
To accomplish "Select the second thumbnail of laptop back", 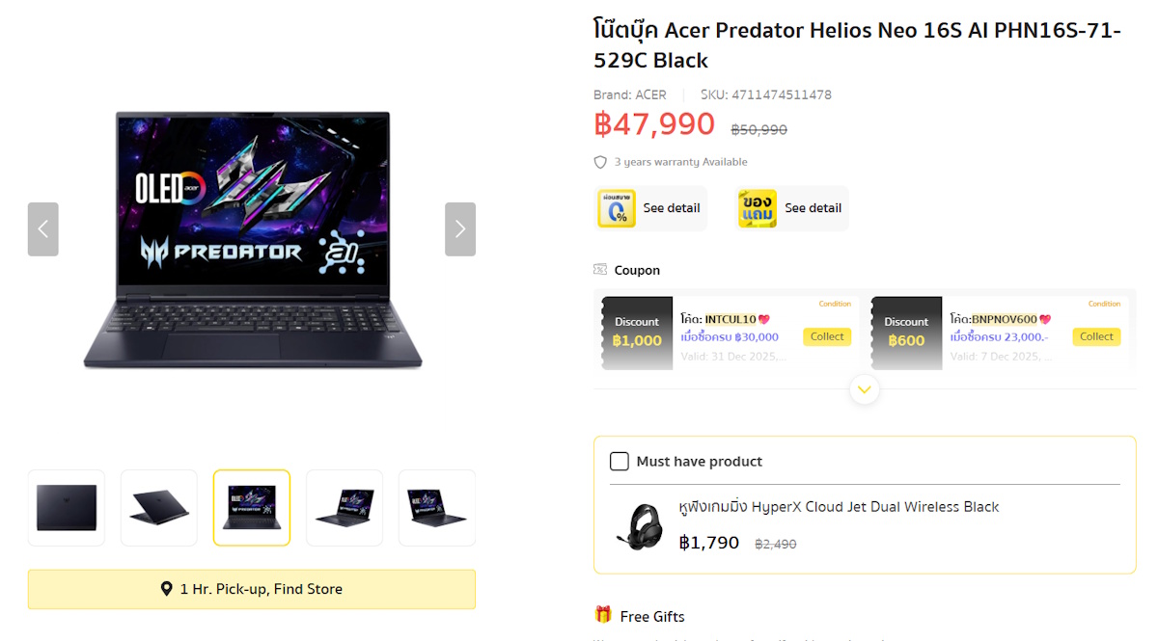I will click(x=159, y=508).
